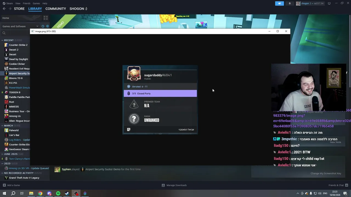Select TEKKEN 8 in library
Image resolution: width=351 pixels, height=197 pixels.
(13, 92)
